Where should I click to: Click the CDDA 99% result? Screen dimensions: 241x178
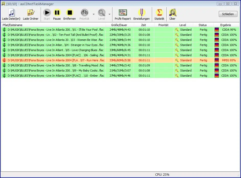[229, 30]
